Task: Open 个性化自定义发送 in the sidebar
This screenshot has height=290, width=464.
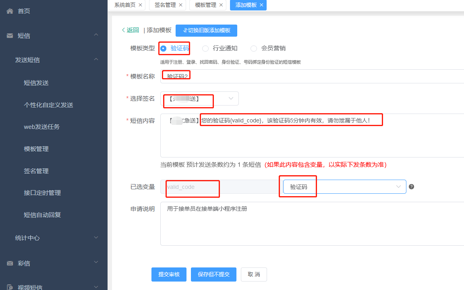Action: click(x=48, y=105)
